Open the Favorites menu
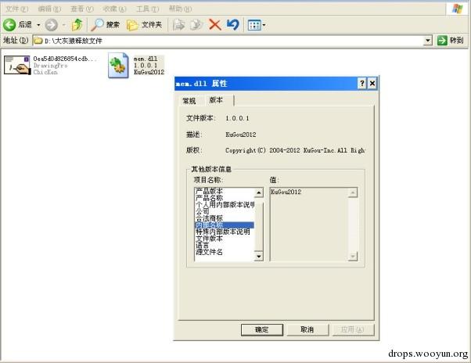 point(114,9)
